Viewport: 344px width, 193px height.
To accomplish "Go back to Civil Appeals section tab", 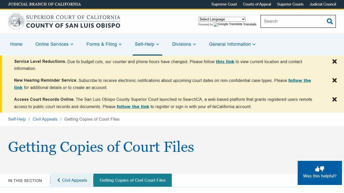I will (x=72, y=180).
